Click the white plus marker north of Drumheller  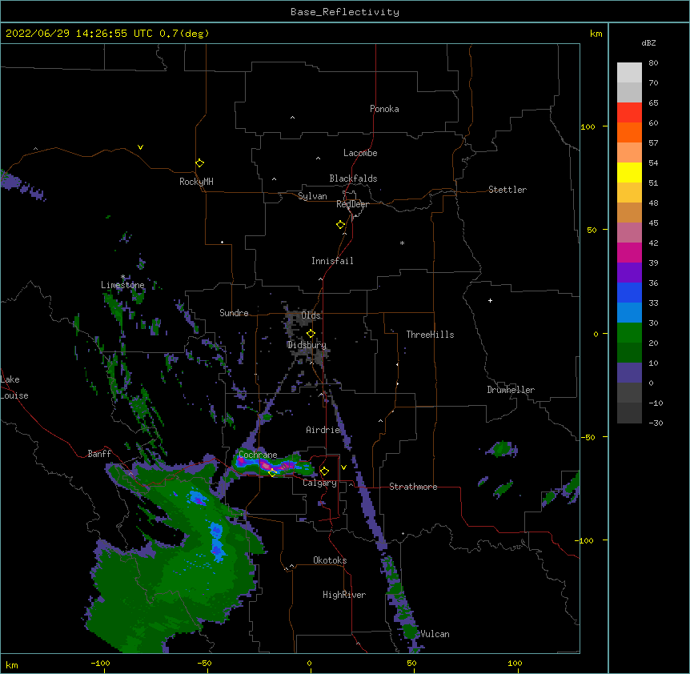click(490, 300)
